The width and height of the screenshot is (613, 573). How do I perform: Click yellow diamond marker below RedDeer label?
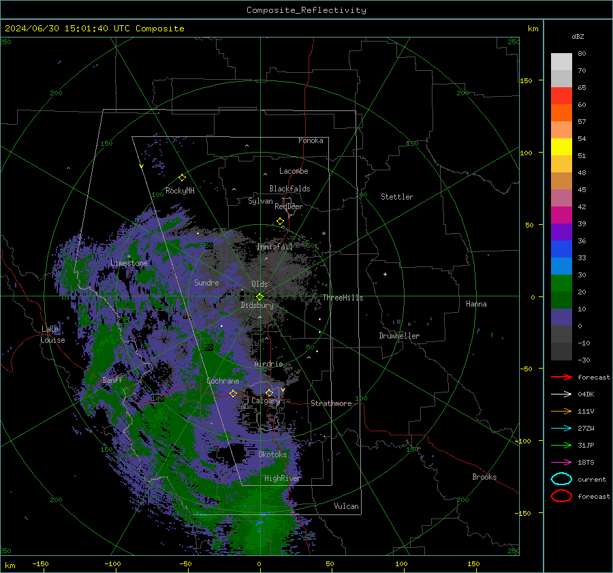(x=280, y=221)
